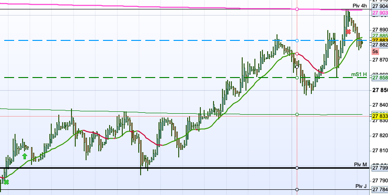Click the yellow 27 833 price tag
This screenshot has height=195, width=388.
tap(380, 116)
